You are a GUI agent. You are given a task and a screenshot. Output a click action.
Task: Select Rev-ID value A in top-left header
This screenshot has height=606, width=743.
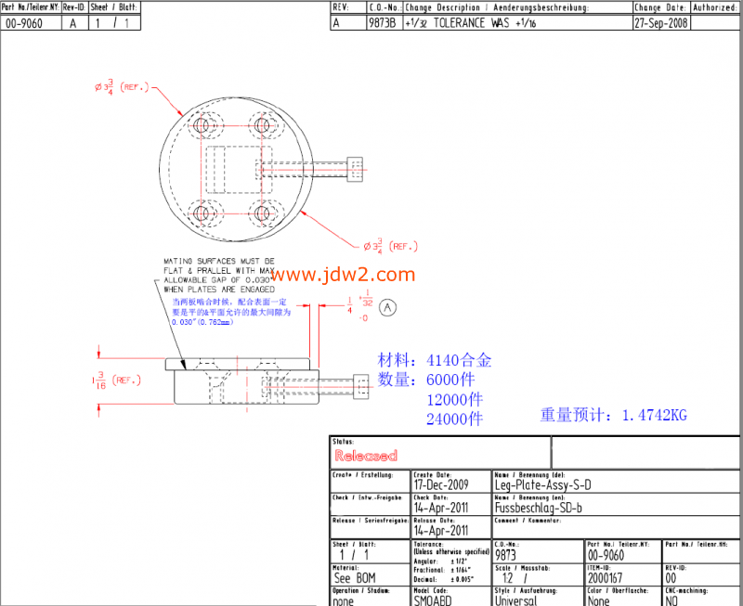(73, 23)
